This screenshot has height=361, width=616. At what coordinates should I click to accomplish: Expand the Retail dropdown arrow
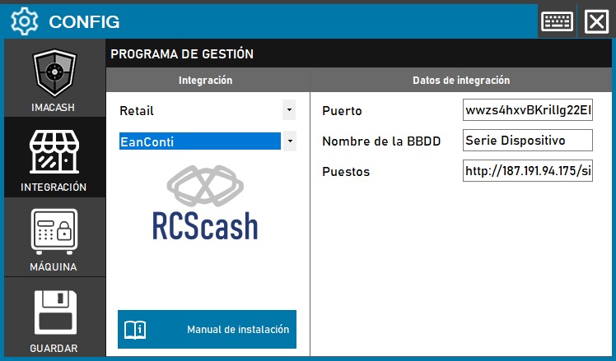coord(288,109)
